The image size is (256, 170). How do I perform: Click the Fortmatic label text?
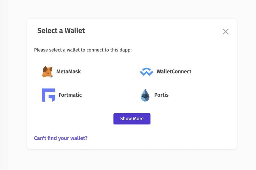click(x=70, y=95)
